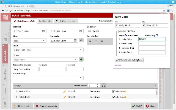This screenshot has width=176, height=110.
Task: Show rekreácia help for Jakub Druhý
Action: click(125, 97)
